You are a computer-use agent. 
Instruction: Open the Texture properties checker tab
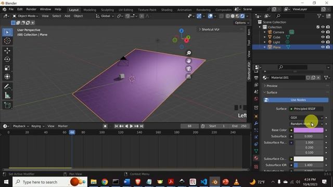(x=256, y=167)
